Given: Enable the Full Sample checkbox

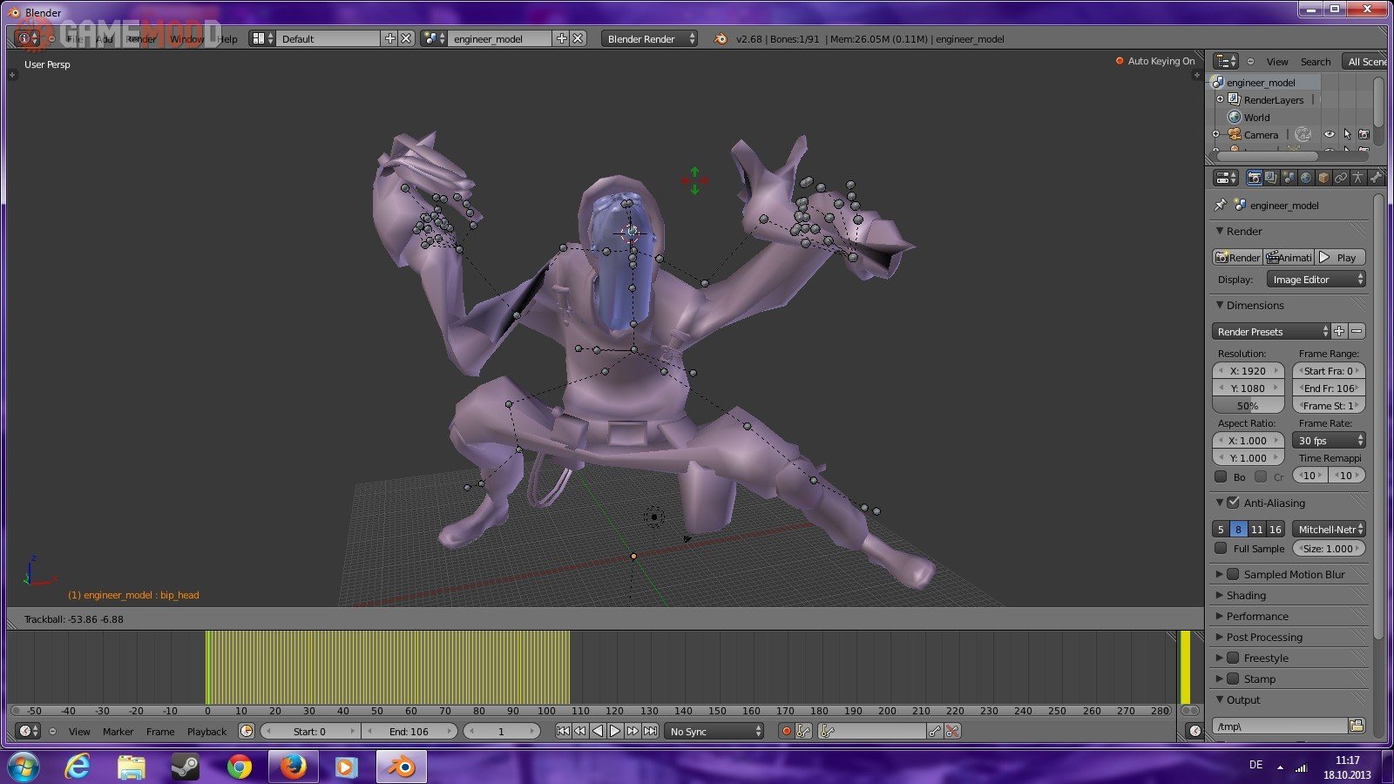Looking at the screenshot, I should point(1221,549).
